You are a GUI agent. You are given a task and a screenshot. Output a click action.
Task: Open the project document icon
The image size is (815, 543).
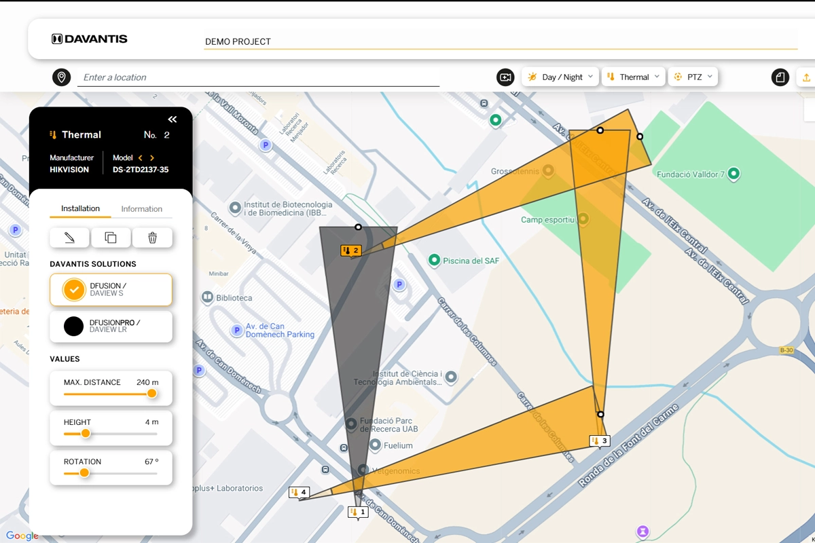(780, 77)
